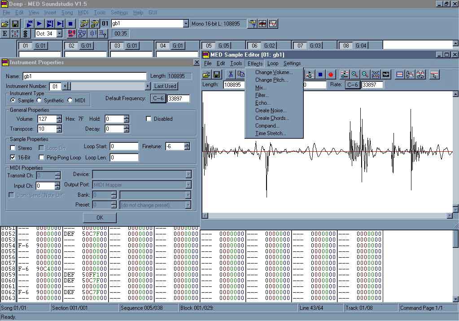Click the save floppy icon in main toolbar
The image size is (459, 321).
(15, 24)
